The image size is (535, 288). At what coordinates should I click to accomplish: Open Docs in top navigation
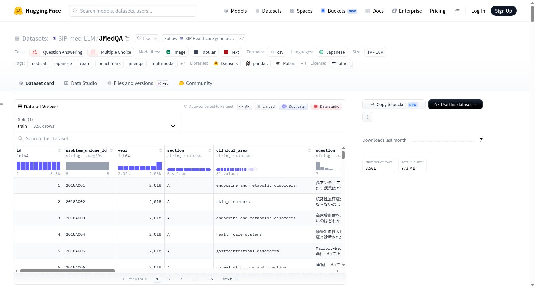click(x=374, y=11)
